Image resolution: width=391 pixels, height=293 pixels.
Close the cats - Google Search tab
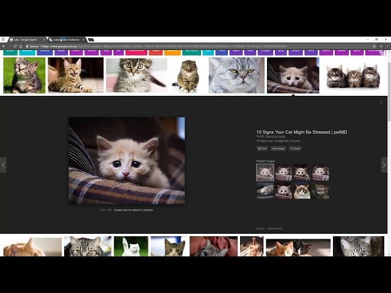coord(45,40)
